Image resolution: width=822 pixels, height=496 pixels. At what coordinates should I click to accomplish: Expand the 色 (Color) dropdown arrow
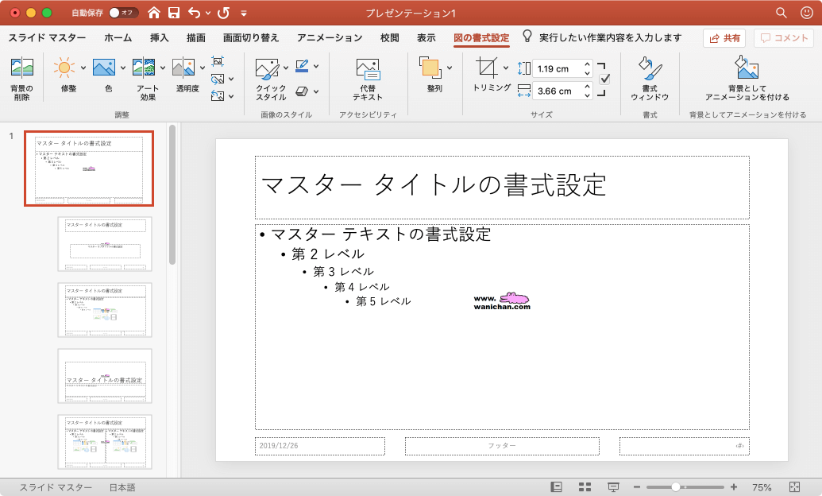click(x=122, y=68)
